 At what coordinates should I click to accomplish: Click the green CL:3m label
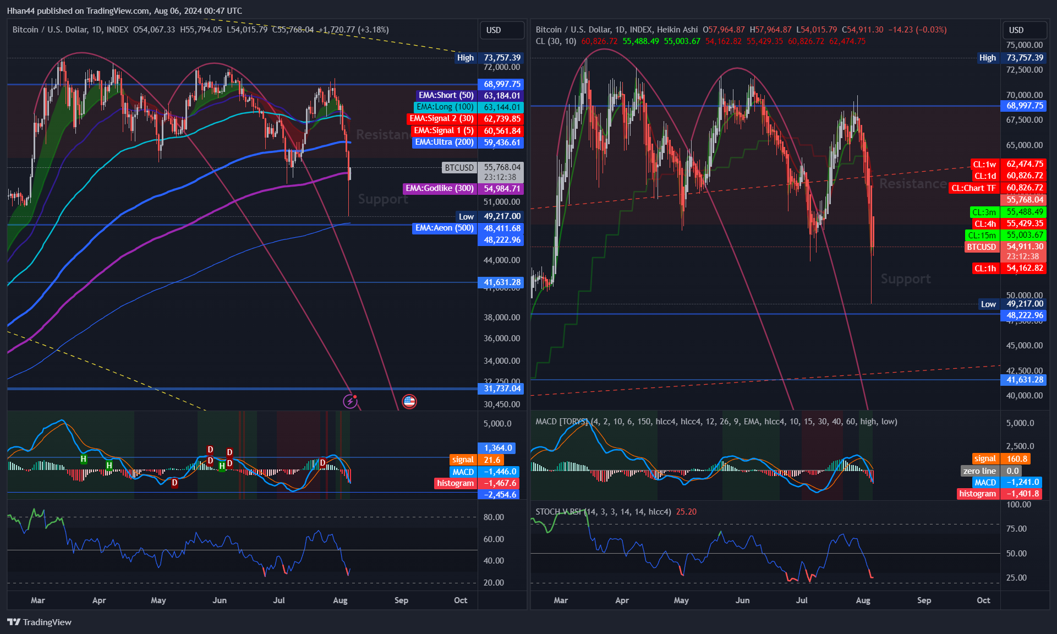coord(984,212)
